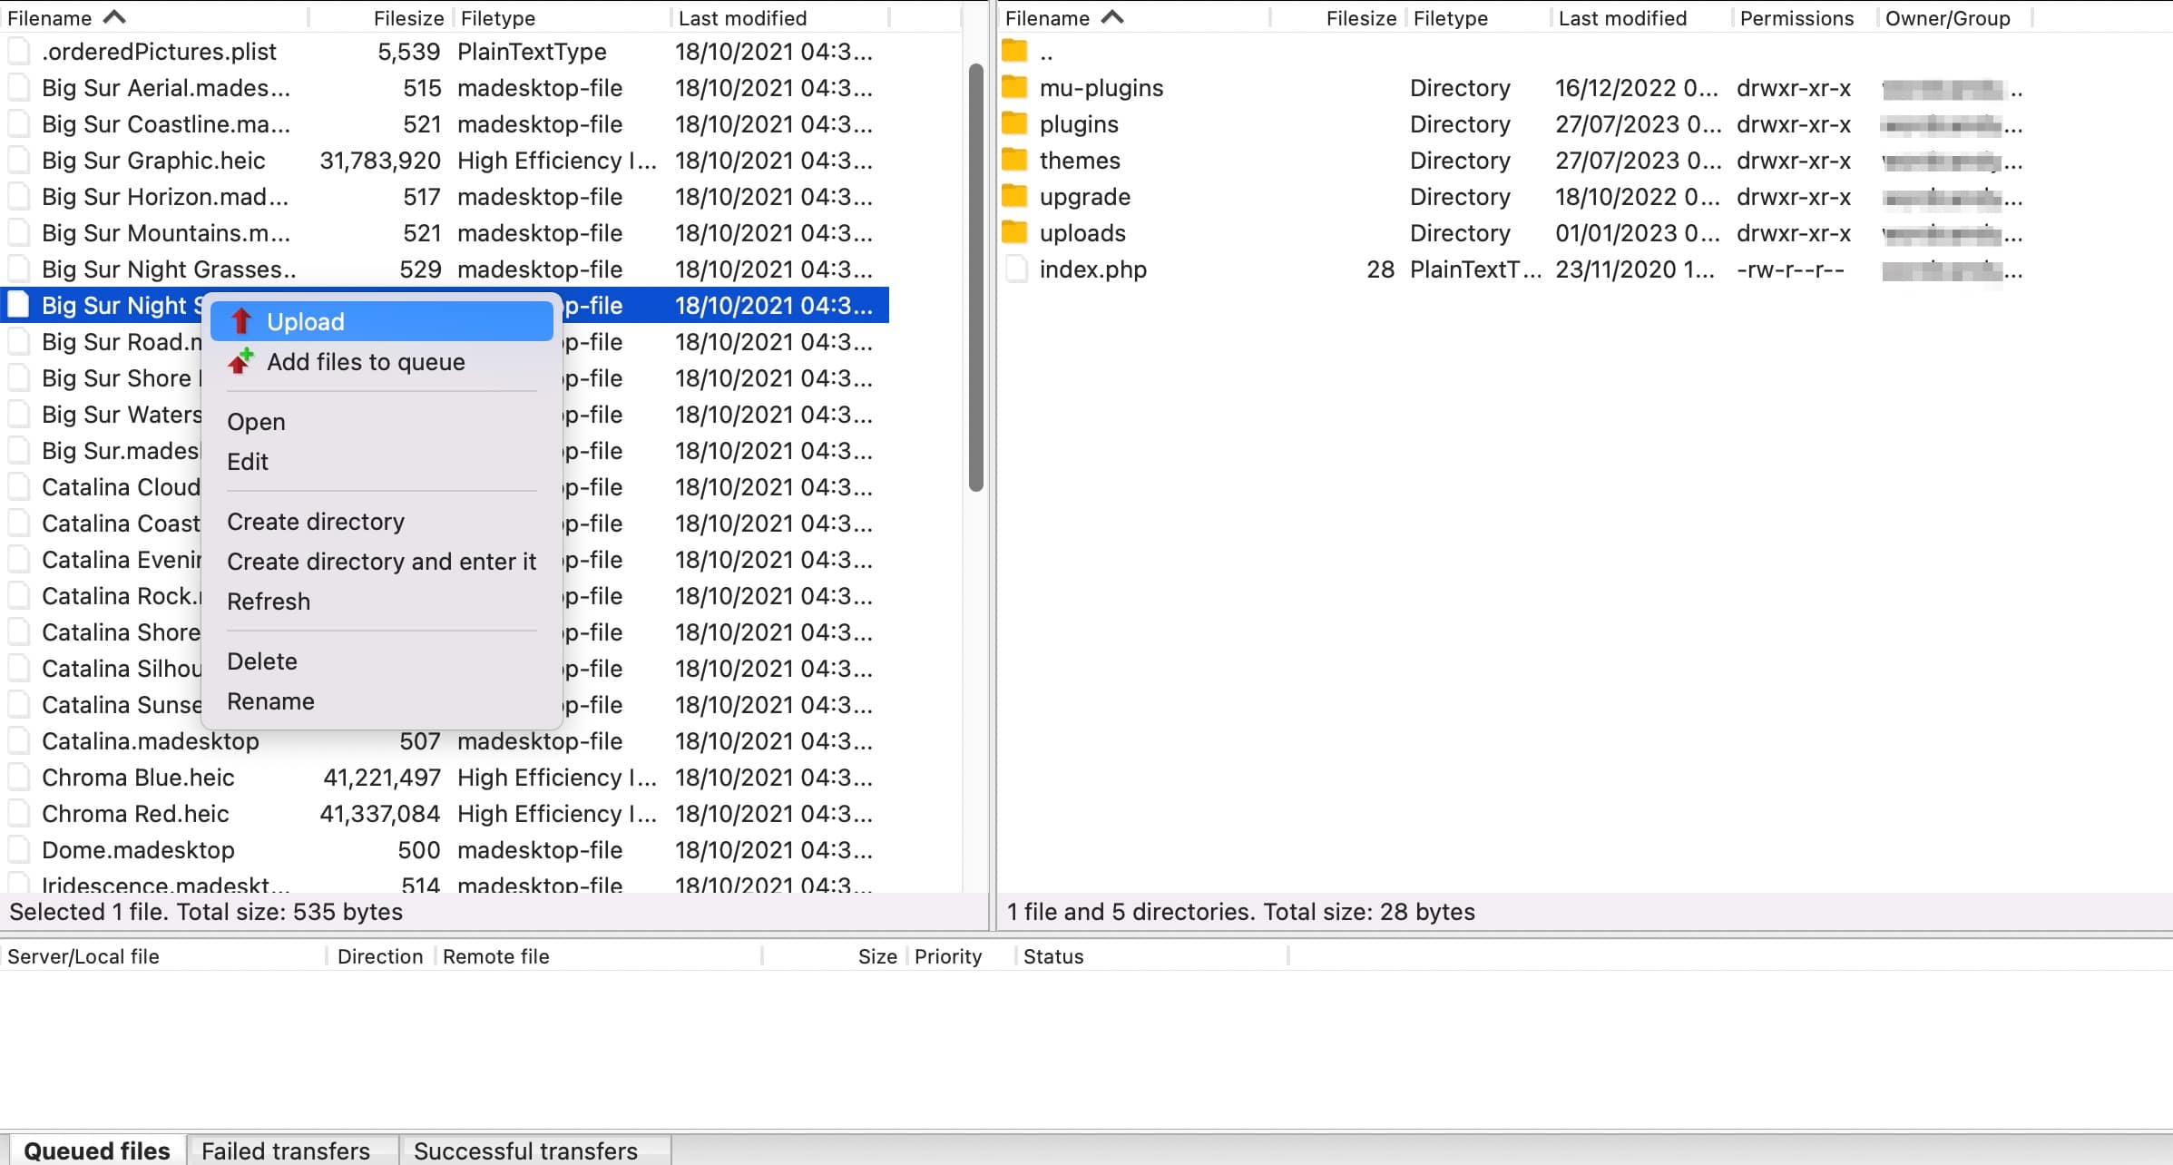Screen dimensions: 2173x1165
Task: Switch to the Queued files tab
Action: click(97, 1150)
